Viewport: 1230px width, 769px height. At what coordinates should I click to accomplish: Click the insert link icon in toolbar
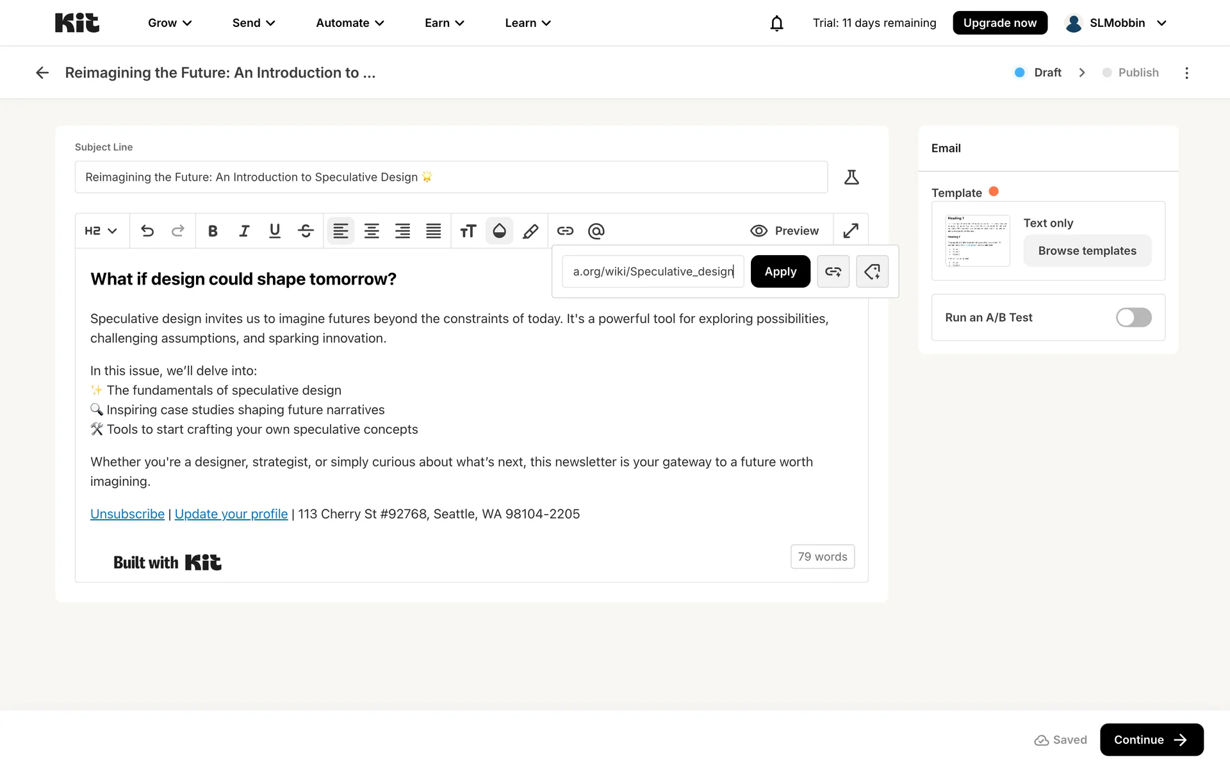point(565,231)
